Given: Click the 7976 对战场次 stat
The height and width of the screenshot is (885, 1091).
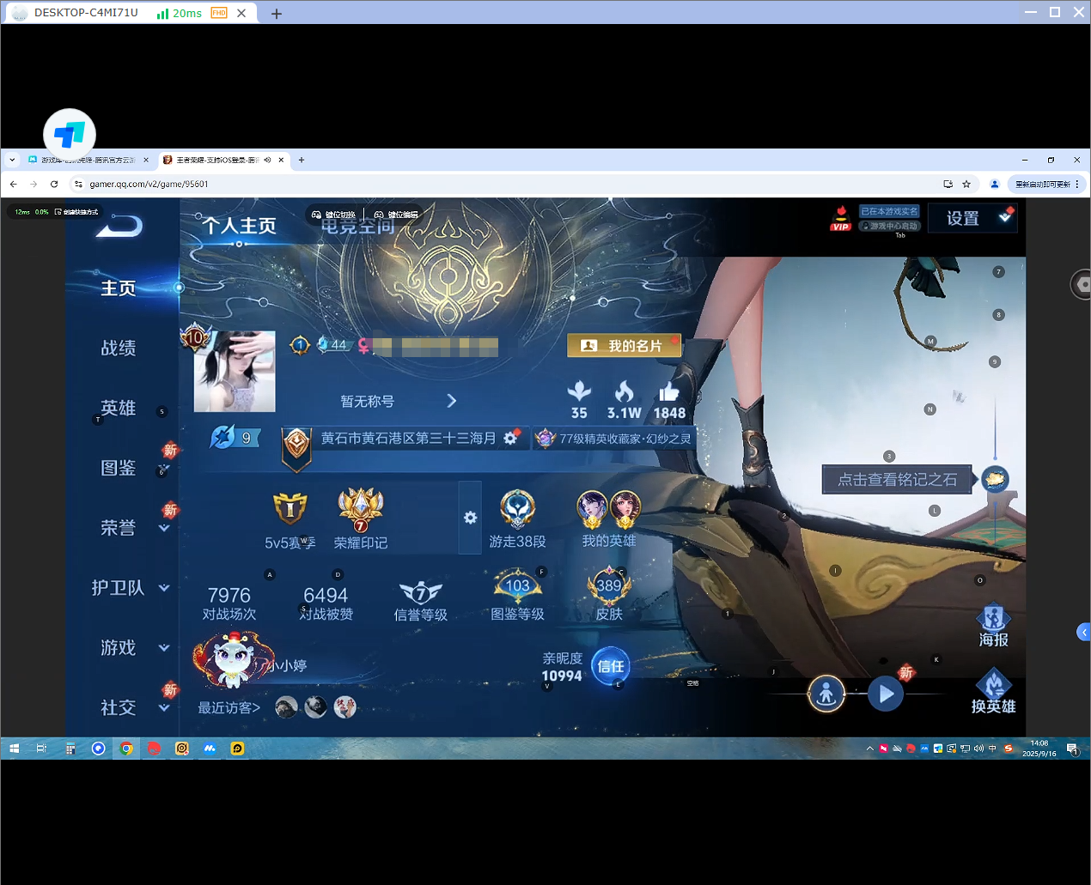Looking at the screenshot, I should coord(229,603).
